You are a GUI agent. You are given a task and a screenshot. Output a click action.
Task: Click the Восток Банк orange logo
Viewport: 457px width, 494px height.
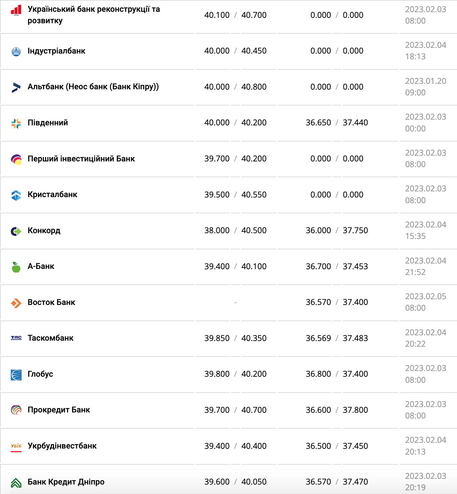(16, 303)
